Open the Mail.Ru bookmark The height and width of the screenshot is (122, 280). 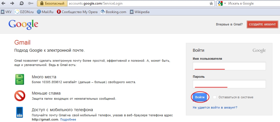click(45, 12)
